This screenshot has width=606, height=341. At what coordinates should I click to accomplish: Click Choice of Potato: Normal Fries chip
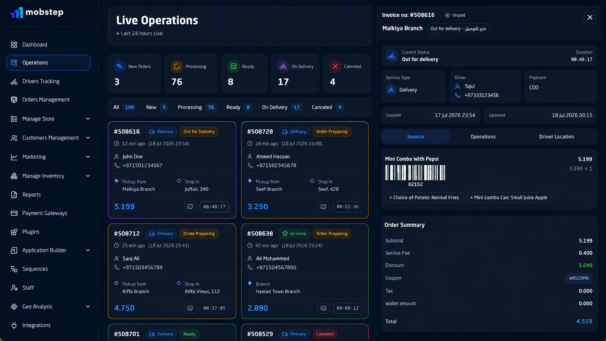[x=424, y=197]
